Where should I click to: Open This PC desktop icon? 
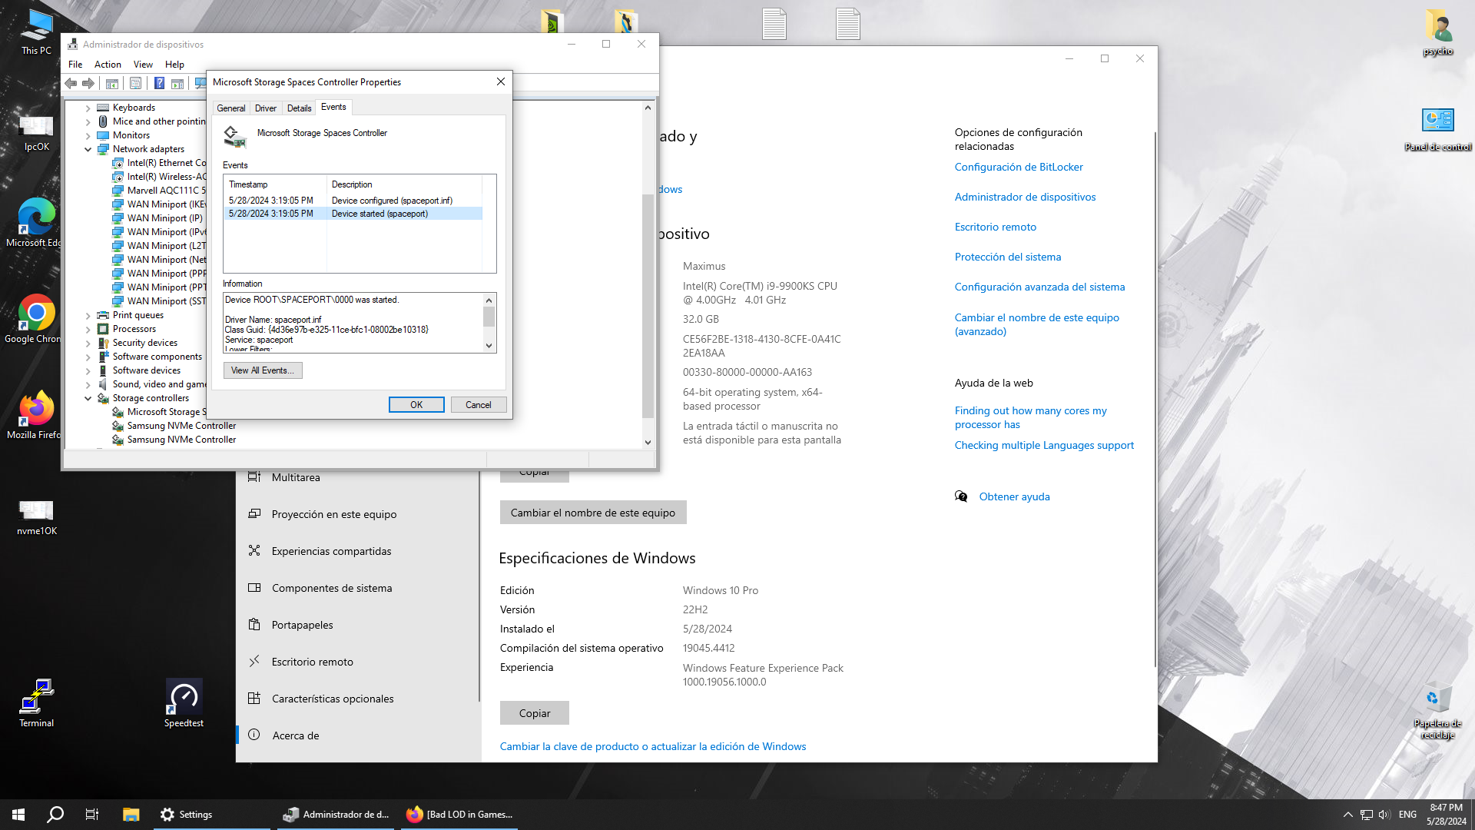pos(36,32)
